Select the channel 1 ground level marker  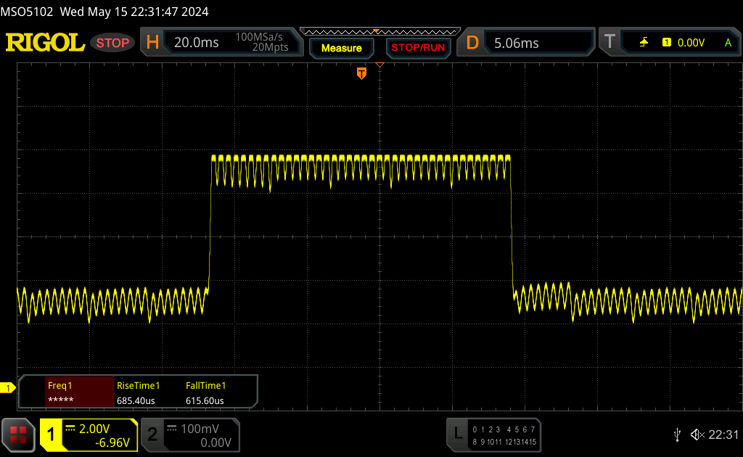(7, 388)
